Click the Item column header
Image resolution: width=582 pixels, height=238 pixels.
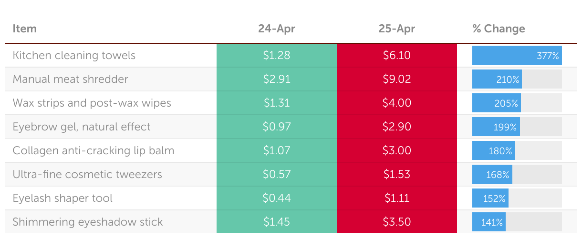tap(24, 29)
